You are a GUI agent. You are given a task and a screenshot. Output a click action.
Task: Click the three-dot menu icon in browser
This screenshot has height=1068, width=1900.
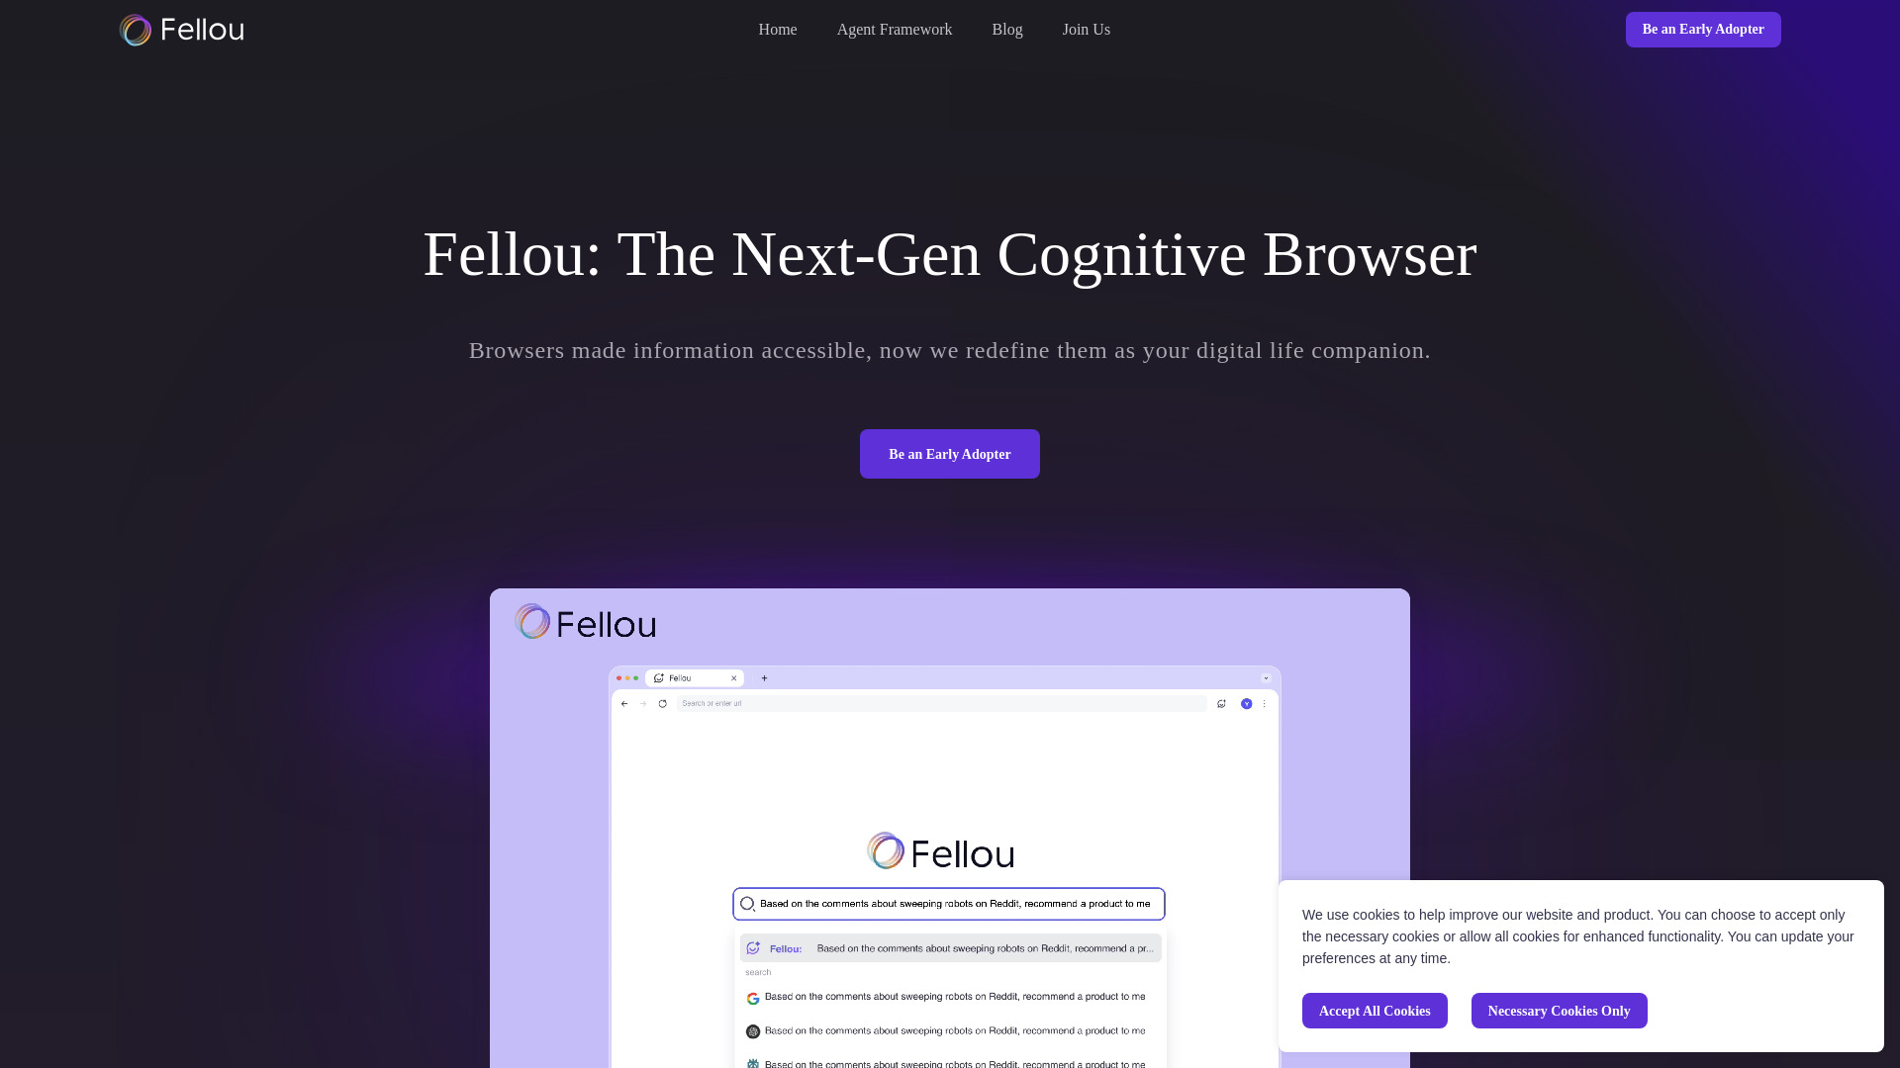click(x=1265, y=703)
